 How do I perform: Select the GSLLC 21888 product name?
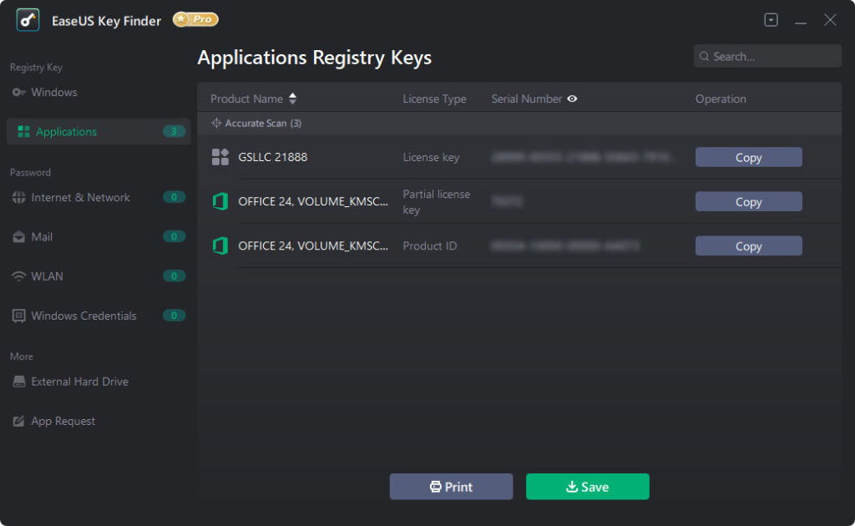tap(273, 157)
